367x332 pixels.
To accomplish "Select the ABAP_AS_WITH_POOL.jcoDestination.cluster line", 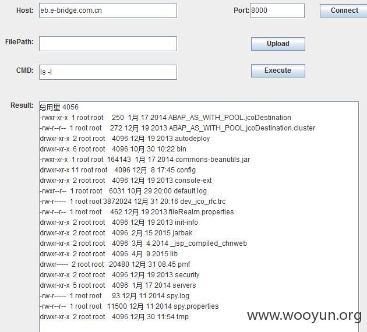I will pos(178,128).
